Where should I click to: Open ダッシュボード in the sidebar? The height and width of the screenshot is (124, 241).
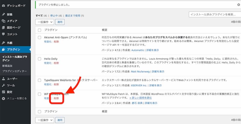click(x=16, y=6)
